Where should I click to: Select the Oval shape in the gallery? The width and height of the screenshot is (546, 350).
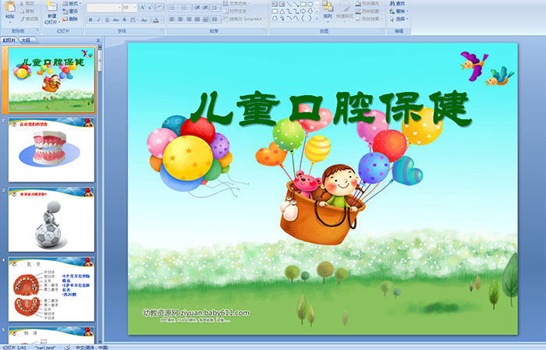(x=310, y=4)
